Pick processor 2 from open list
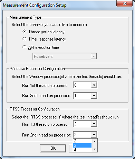Image resolution: width=135 pixels, height=159 pixels. 83,141
